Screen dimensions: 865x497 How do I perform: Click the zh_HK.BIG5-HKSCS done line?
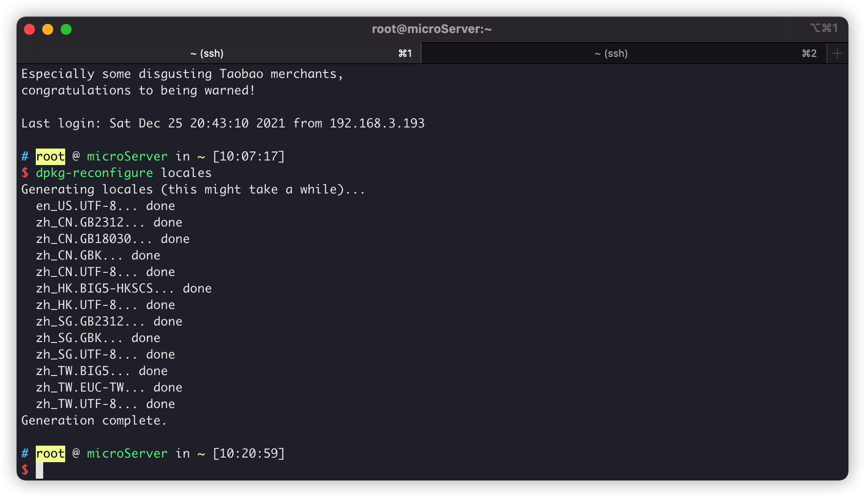point(124,288)
